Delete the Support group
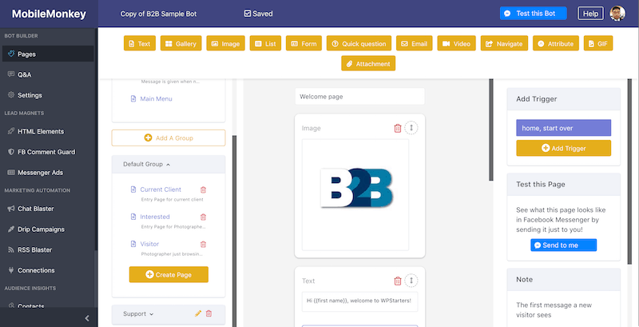The width and height of the screenshot is (639, 327). pyautogui.click(x=209, y=314)
